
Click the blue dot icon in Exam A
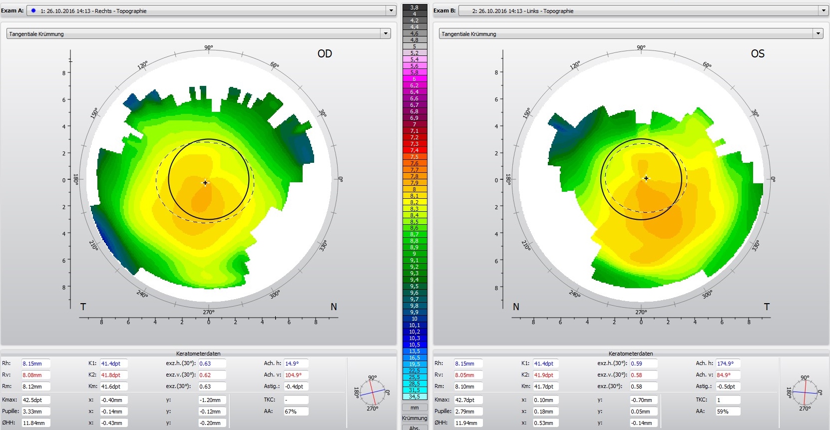pos(33,10)
